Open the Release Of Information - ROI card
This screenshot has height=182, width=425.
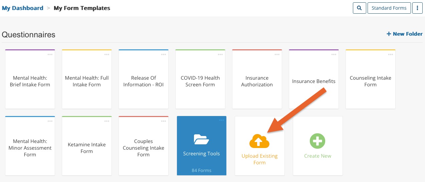click(144, 79)
